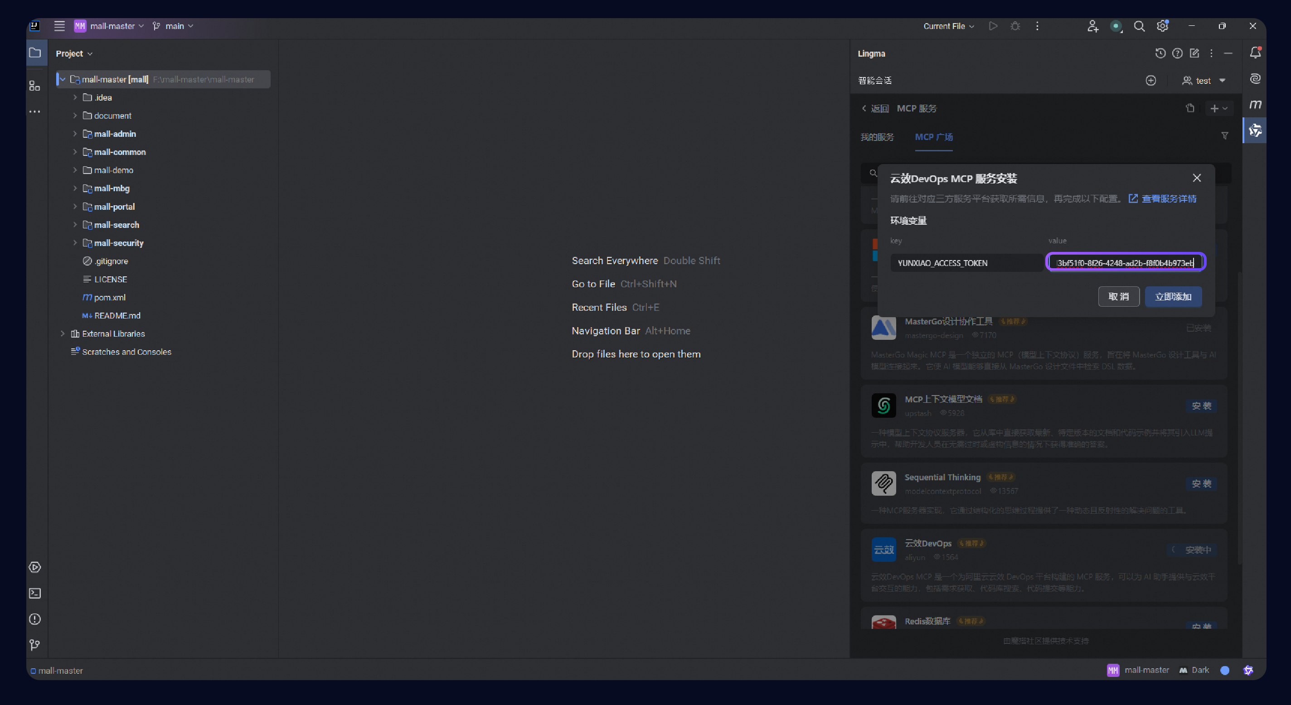Open Lingma chat history
Image resolution: width=1291 pixels, height=705 pixels.
(x=1160, y=53)
